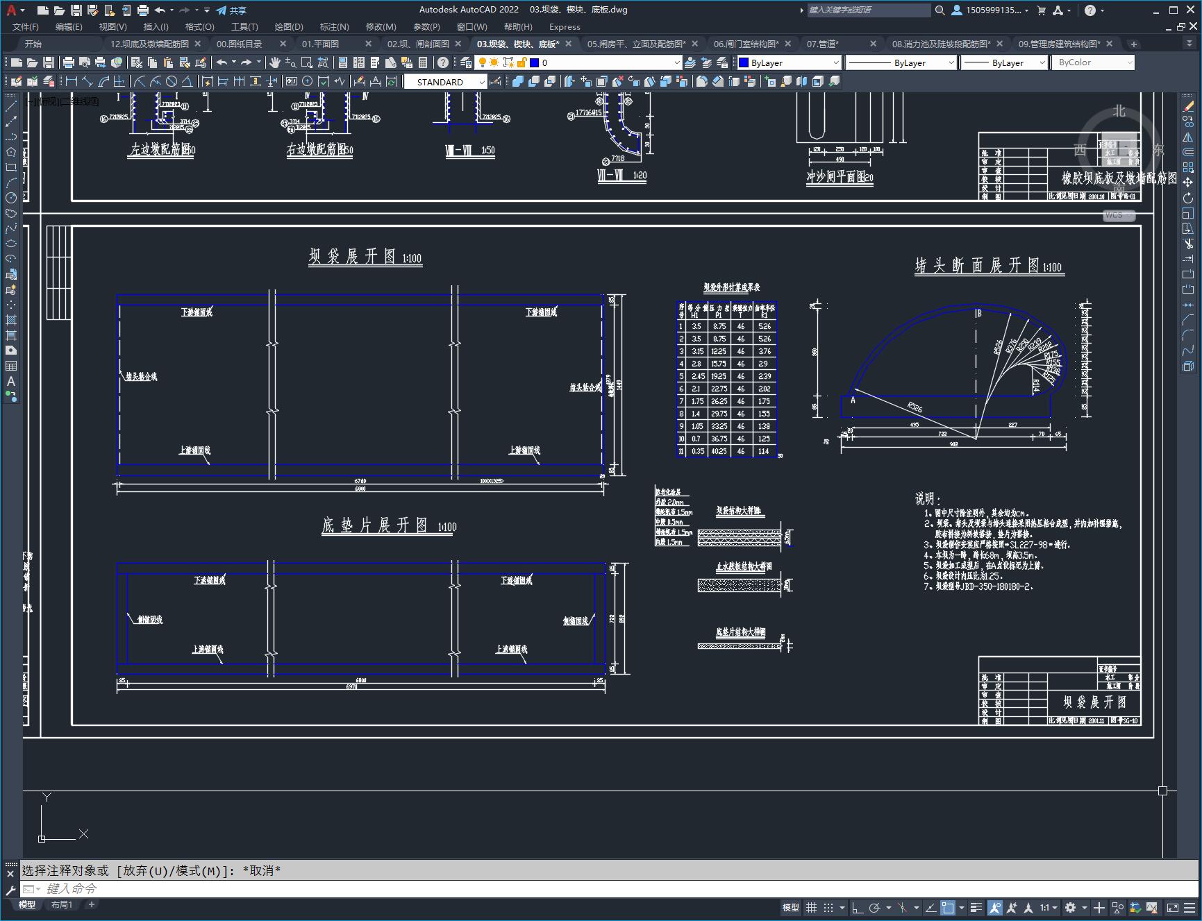The image size is (1202, 921).
Task: Click the Plot Preview icon
Action: [x=85, y=62]
